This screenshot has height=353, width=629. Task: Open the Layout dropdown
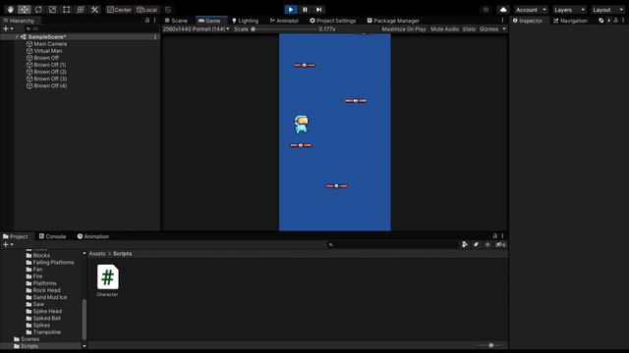pos(607,10)
